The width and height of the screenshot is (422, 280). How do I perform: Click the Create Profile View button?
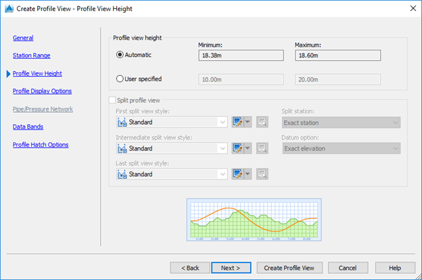[290, 268]
